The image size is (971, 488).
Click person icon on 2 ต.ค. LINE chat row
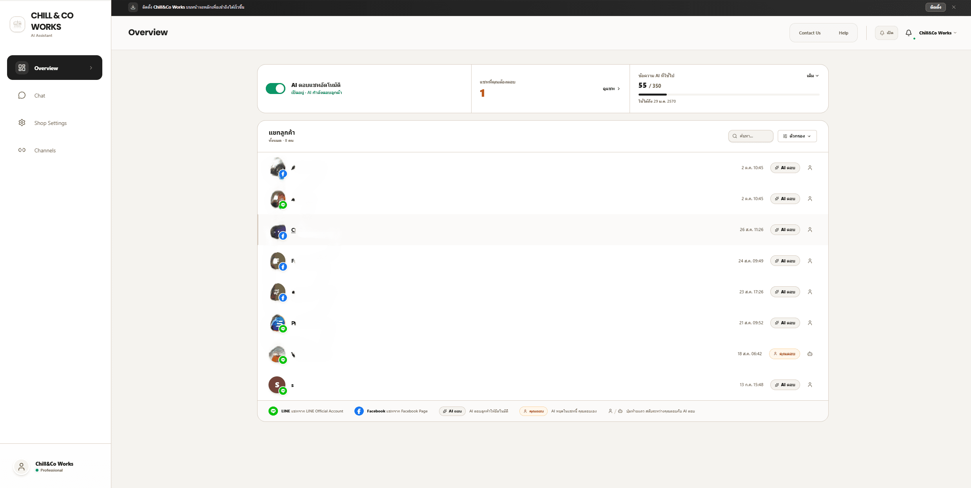(810, 199)
